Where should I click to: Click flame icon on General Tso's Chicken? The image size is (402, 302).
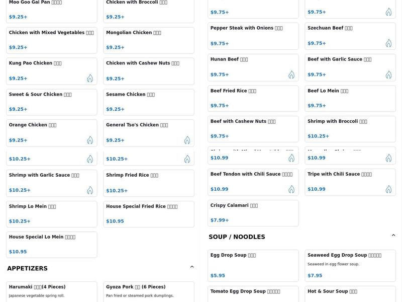(187, 140)
